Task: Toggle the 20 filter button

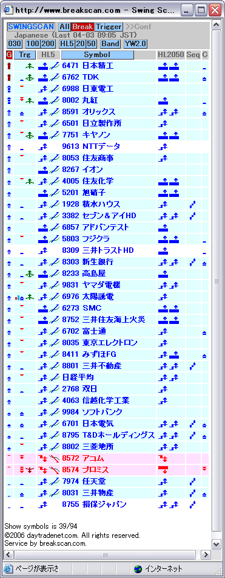Action: tap(80, 44)
